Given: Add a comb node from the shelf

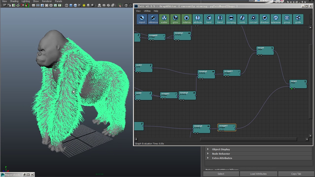Looking at the screenshot, I should [x=242, y=19].
